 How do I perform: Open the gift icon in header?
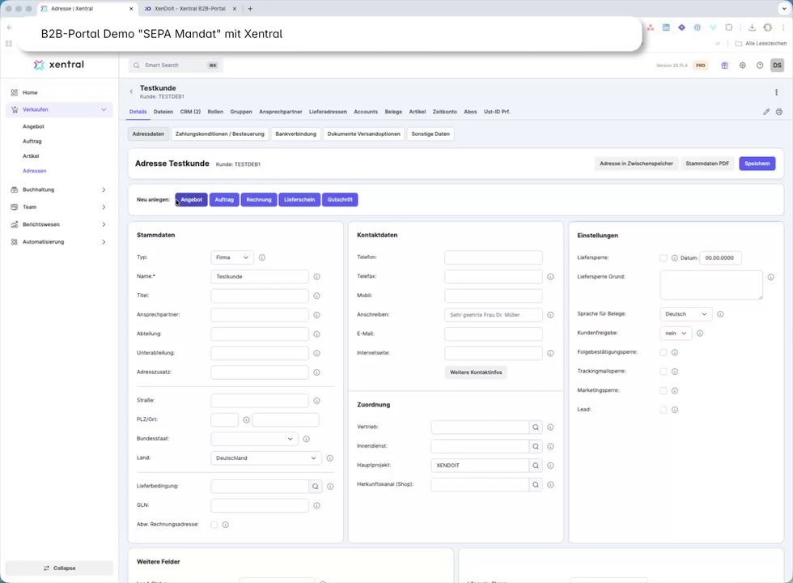pos(724,66)
